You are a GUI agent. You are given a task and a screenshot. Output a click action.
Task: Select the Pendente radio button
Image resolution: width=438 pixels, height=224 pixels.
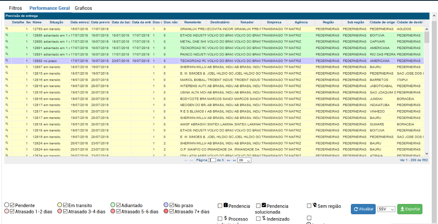(7, 205)
